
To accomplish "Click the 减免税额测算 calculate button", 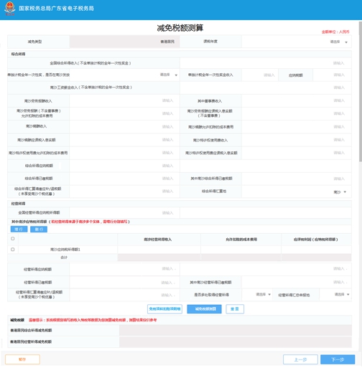I will 204,309.
